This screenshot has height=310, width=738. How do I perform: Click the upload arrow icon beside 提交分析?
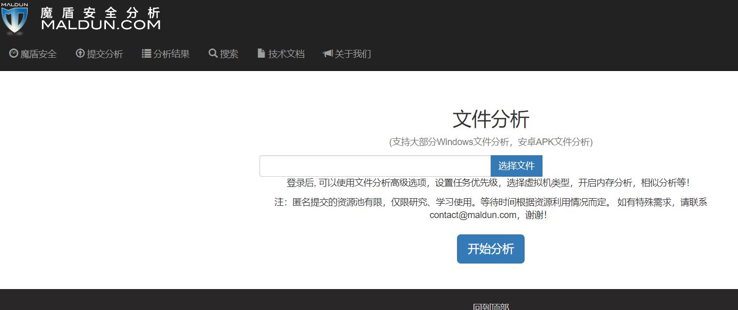(x=80, y=53)
